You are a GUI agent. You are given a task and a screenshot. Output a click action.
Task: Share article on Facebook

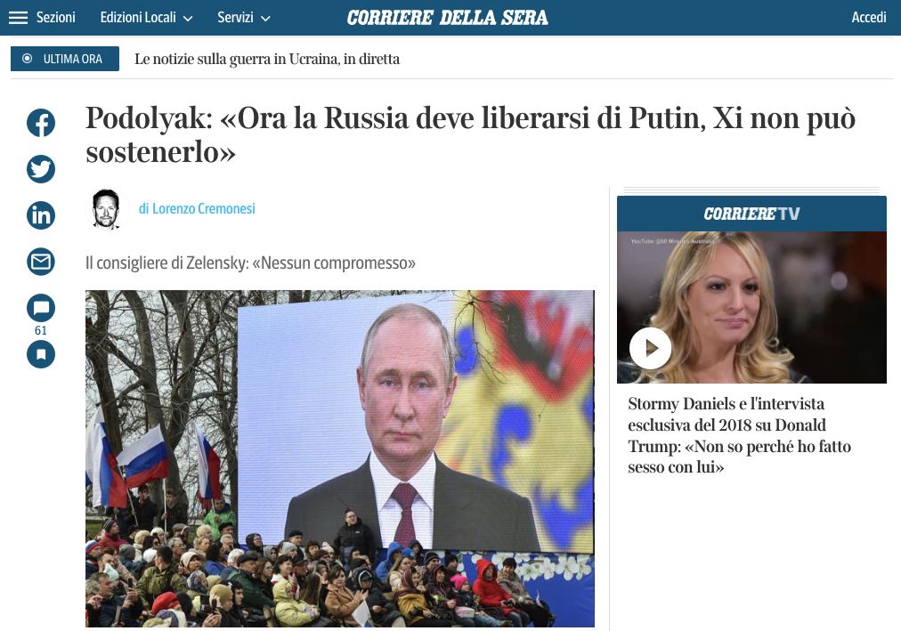[41, 123]
